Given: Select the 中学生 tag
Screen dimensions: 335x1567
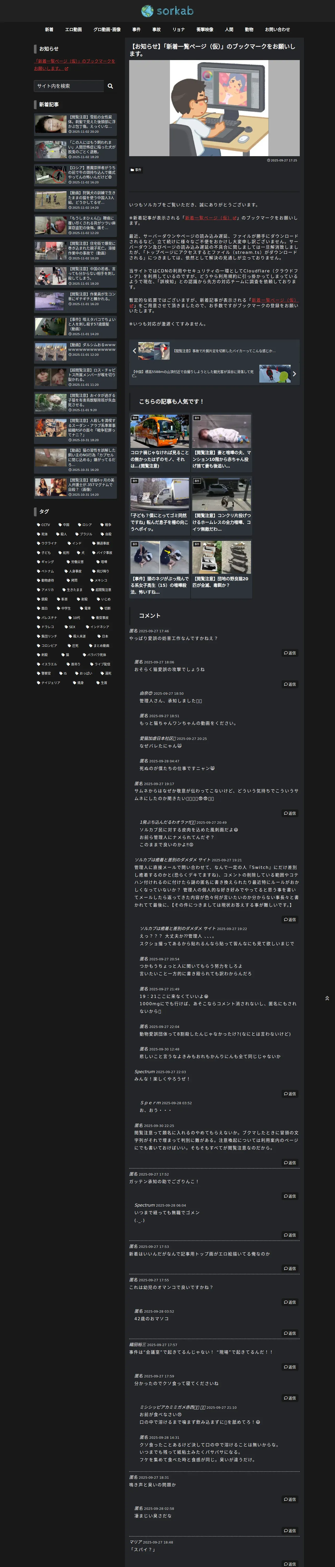Looking at the screenshot, I should [64, 608].
